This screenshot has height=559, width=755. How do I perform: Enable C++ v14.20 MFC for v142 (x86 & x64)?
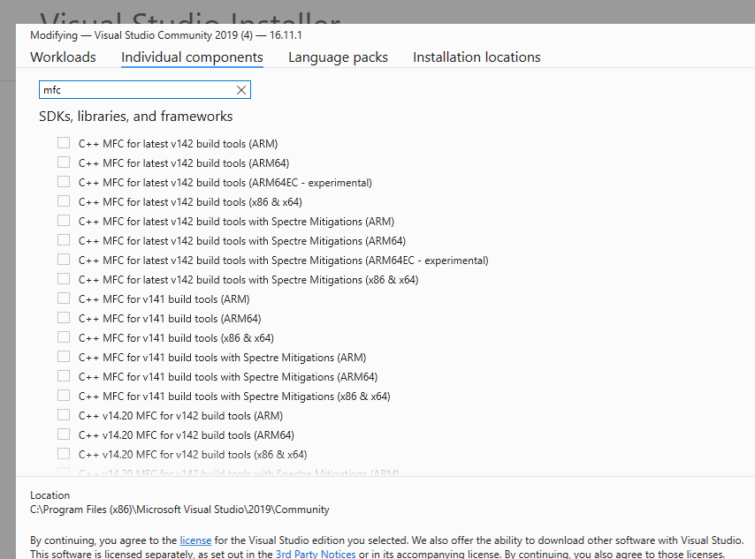tap(64, 454)
